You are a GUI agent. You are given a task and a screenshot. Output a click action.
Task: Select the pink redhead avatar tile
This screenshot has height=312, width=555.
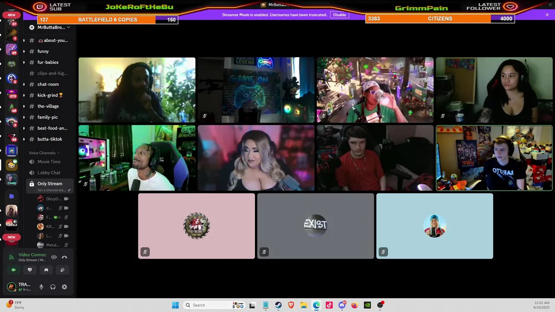(196, 226)
